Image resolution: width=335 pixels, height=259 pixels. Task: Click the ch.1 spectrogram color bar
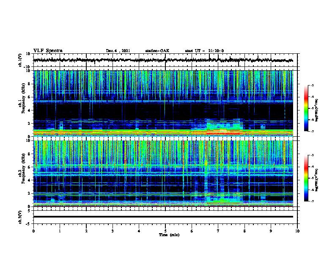point(306,108)
